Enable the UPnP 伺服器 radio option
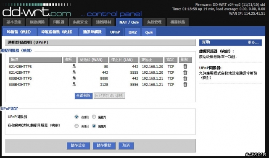269x158 pixels. point(76,117)
